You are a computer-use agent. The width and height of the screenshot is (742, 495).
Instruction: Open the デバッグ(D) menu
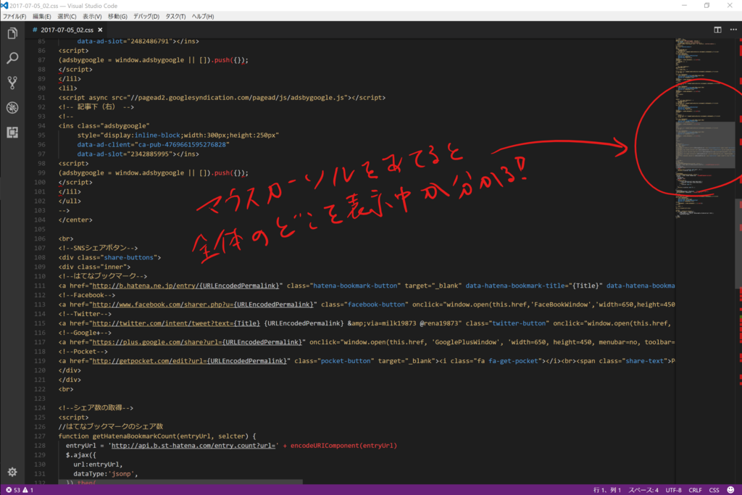pos(146,17)
